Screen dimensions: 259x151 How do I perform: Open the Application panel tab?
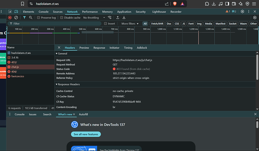(x=124, y=12)
